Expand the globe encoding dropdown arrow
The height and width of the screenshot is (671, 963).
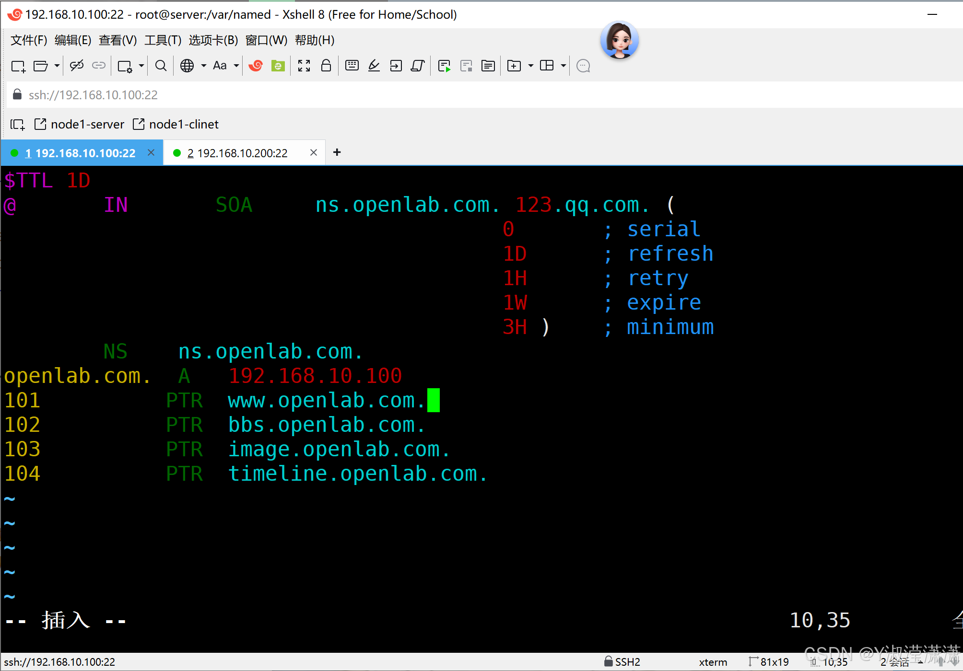(x=204, y=66)
